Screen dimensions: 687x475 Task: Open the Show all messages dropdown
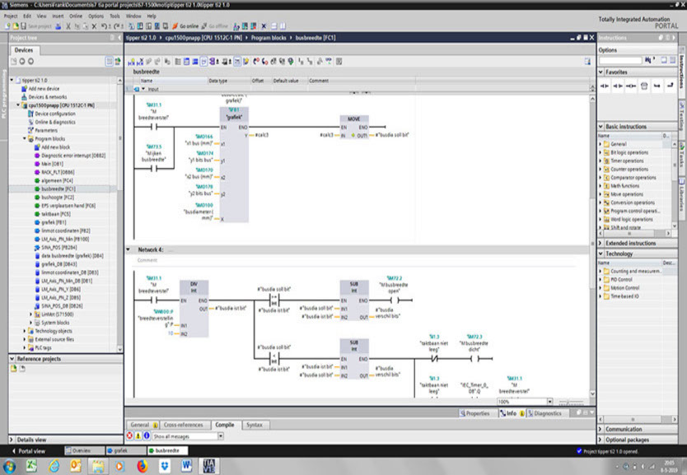221,436
